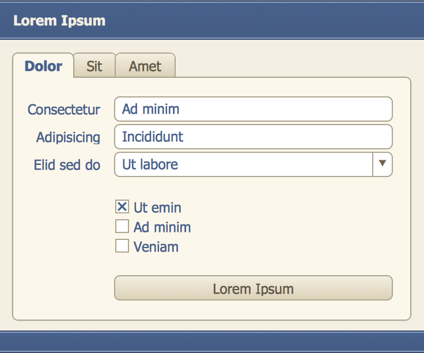
Task: Click the dropdown arrow beside Ut labore
Action: click(383, 164)
